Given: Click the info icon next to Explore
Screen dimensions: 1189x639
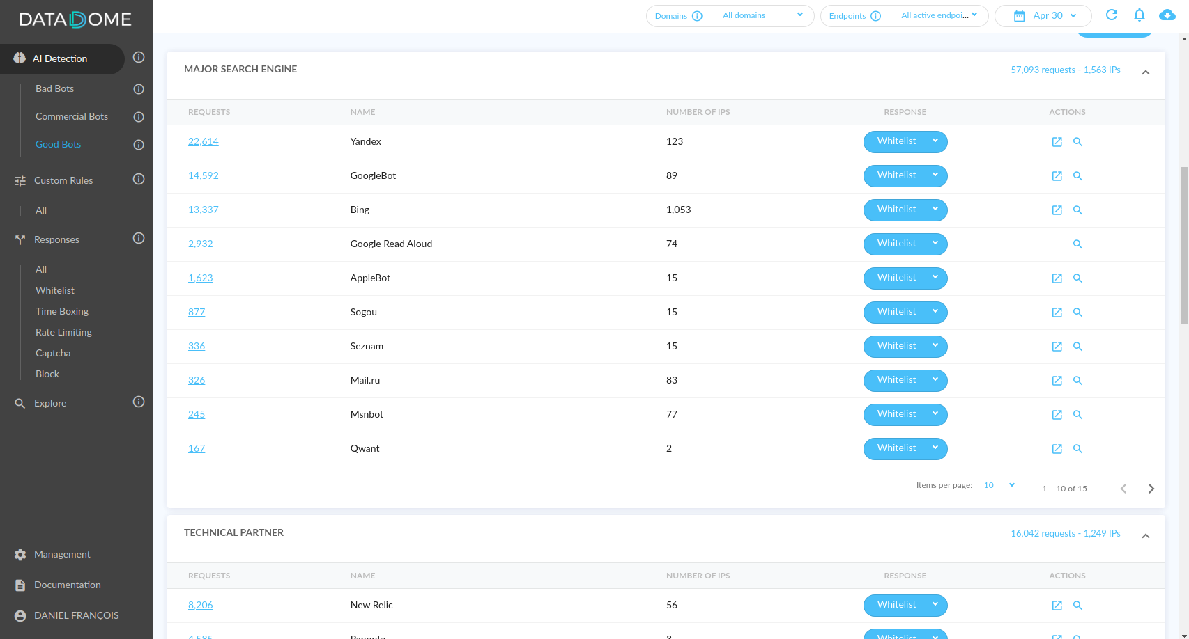Looking at the screenshot, I should (x=139, y=402).
